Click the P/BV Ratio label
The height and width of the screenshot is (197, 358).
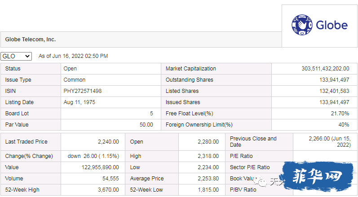(x=243, y=190)
